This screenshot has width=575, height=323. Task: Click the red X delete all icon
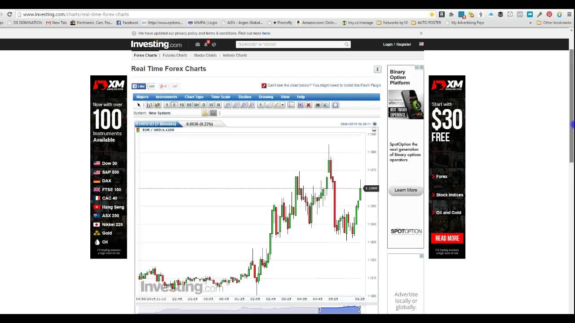[309, 105]
